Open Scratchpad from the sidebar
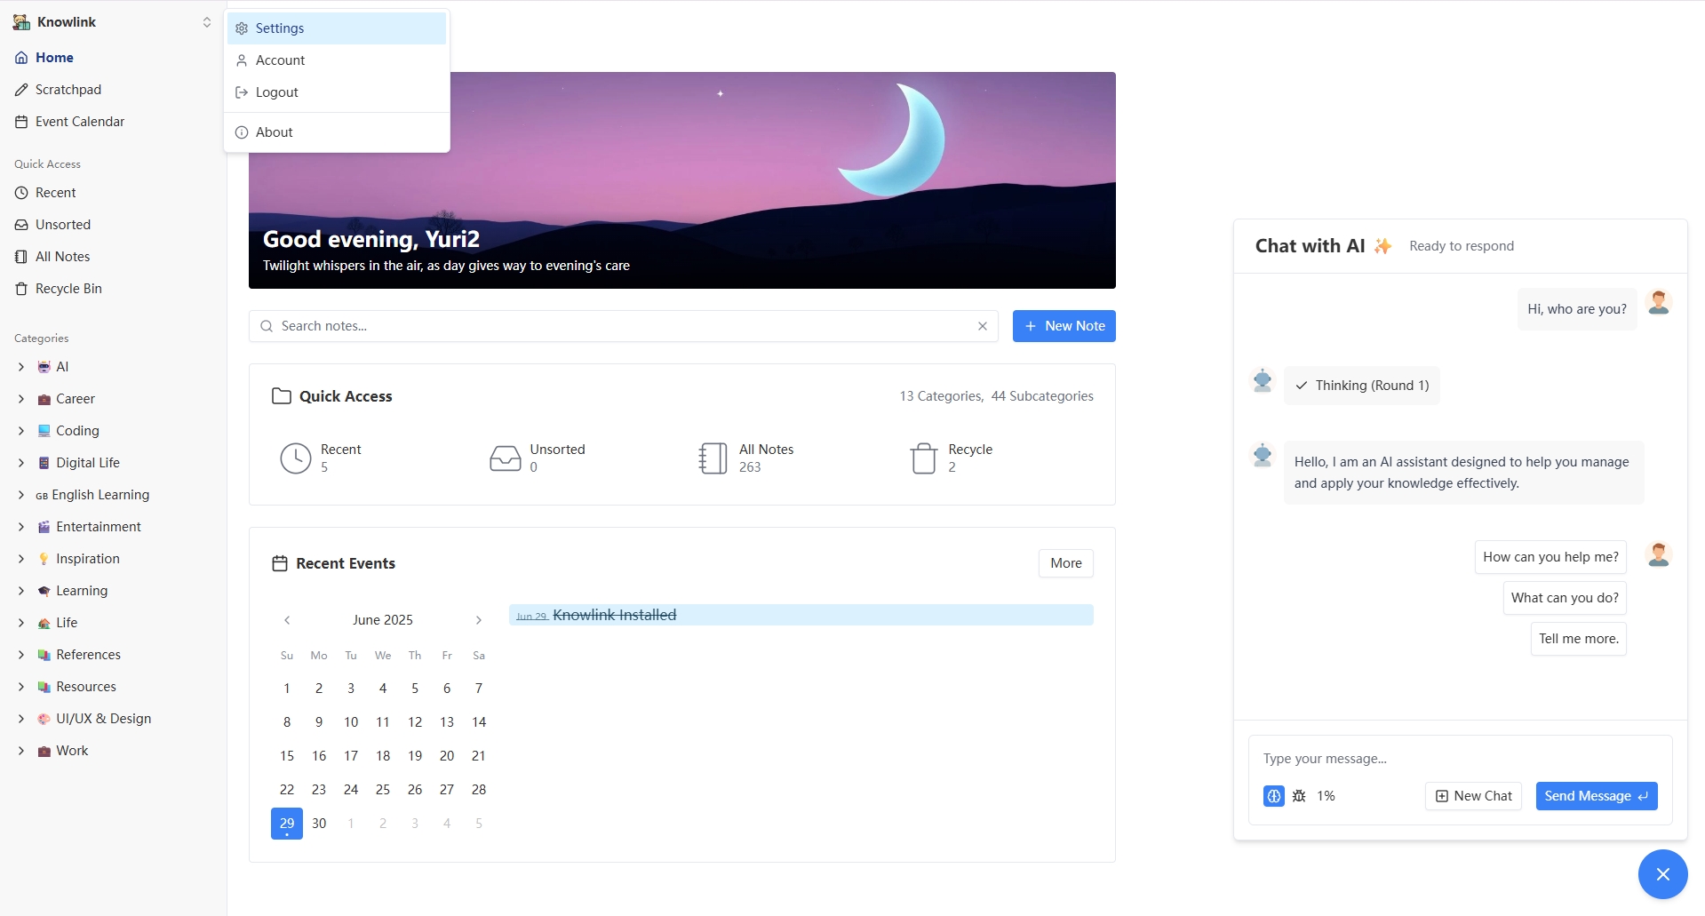Image resolution: width=1705 pixels, height=916 pixels. 114,90
